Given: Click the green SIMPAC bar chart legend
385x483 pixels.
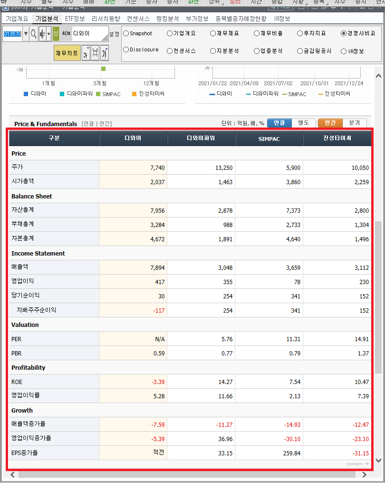Looking at the screenshot, I should coord(108,94).
